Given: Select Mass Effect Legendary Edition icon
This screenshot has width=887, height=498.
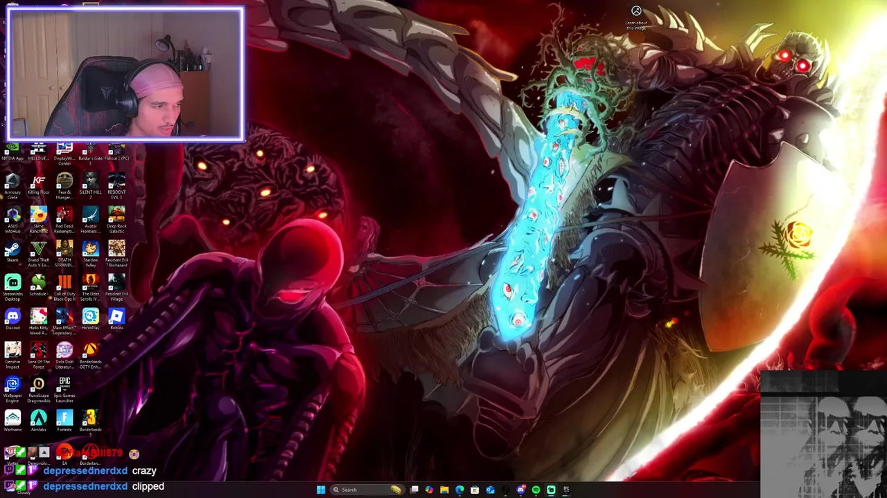Looking at the screenshot, I should coord(64,321).
